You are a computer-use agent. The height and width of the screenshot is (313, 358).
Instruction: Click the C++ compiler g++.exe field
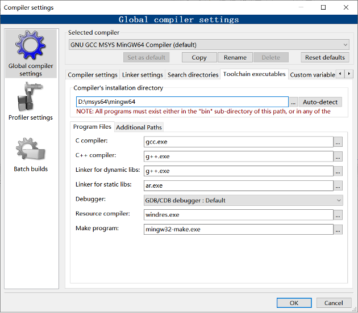tap(239, 156)
